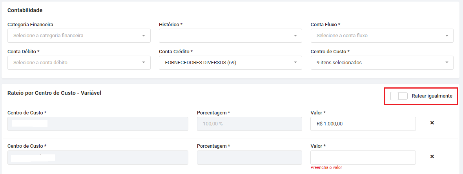
Task: Click the Valor field containing R$ 1.000,00
Action: (x=363, y=124)
